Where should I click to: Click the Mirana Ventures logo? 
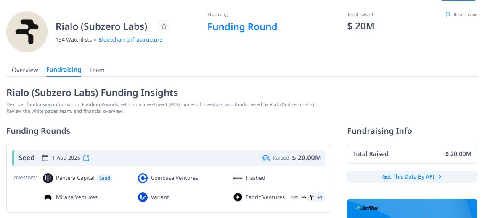pyautogui.click(x=48, y=197)
